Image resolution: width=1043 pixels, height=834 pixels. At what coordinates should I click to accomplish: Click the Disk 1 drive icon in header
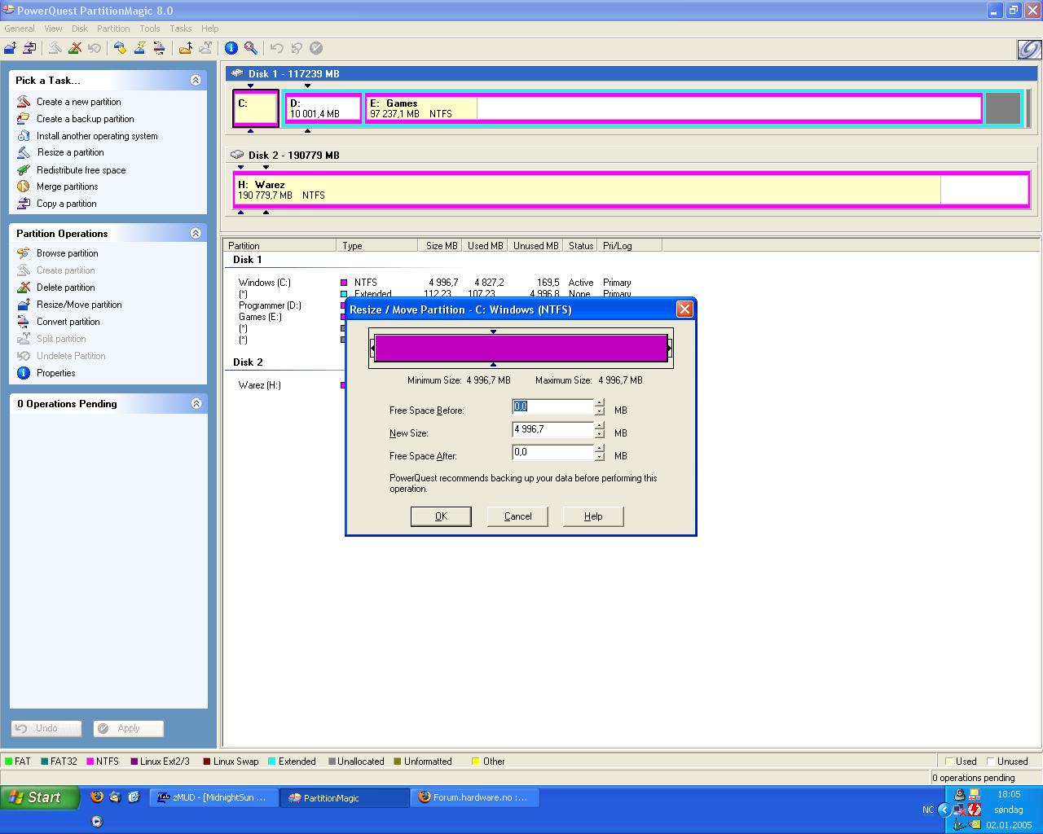[x=237, y=73]
